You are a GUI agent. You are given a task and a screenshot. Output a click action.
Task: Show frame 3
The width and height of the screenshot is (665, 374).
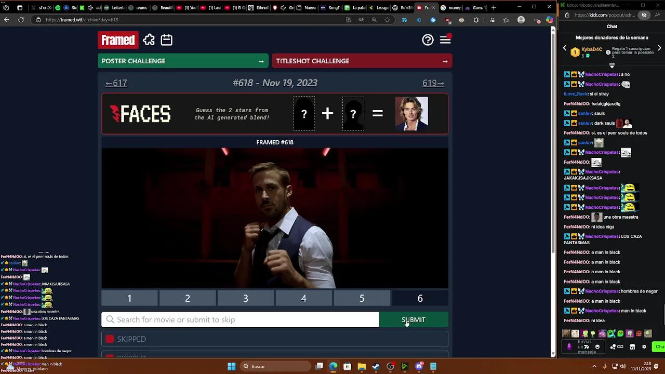(x=246, y=298)
